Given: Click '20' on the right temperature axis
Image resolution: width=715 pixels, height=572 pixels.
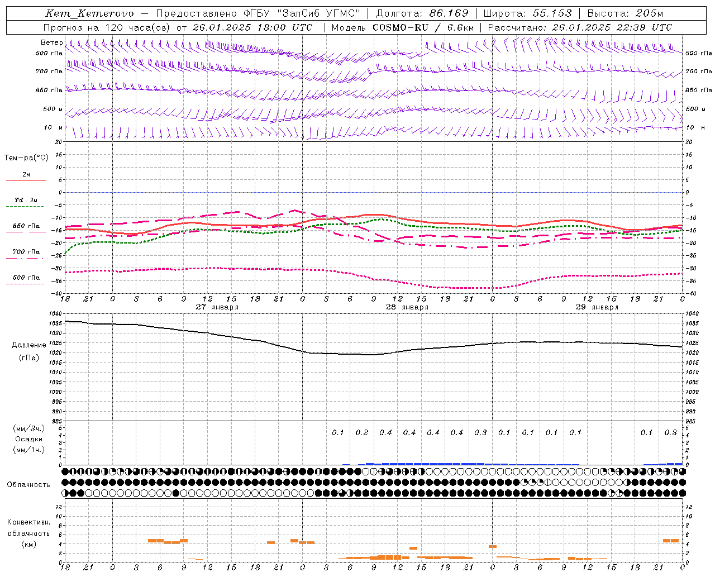Looking at the screenshot, I should [x=689, y=142].
